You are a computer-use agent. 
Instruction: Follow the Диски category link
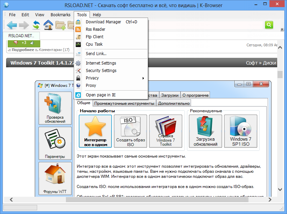coord(269,63)
